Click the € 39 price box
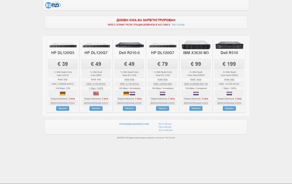This screenshot has height=184, width=292. click(x=63, y=64)
